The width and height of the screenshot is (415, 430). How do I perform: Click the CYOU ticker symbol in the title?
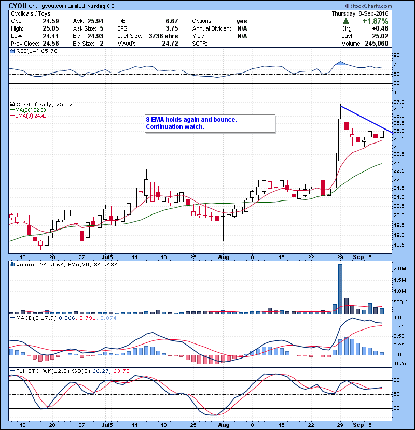pyautogui.click(x=18, y=6)
